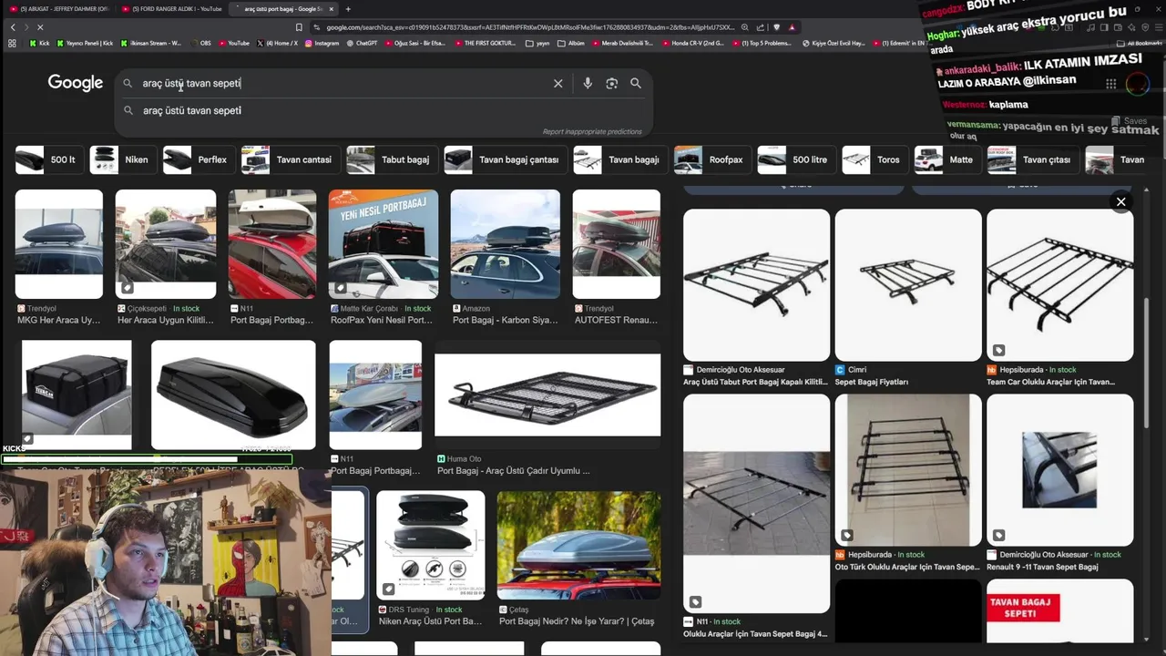Close the active Google Search tab
Viewport: 1166px width, 656px height.
point(332,9)
